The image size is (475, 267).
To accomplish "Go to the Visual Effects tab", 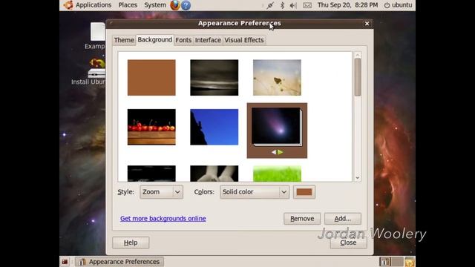I will [x=244, y=40].
